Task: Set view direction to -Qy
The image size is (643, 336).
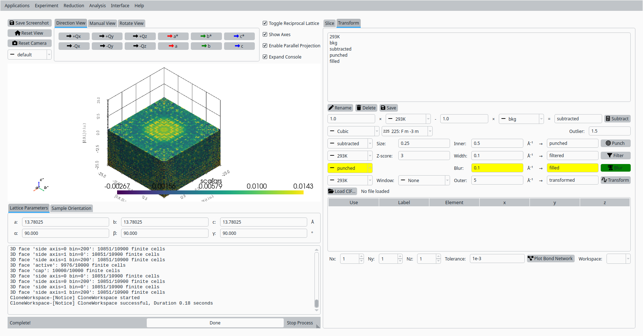Action: coord(107,46)
